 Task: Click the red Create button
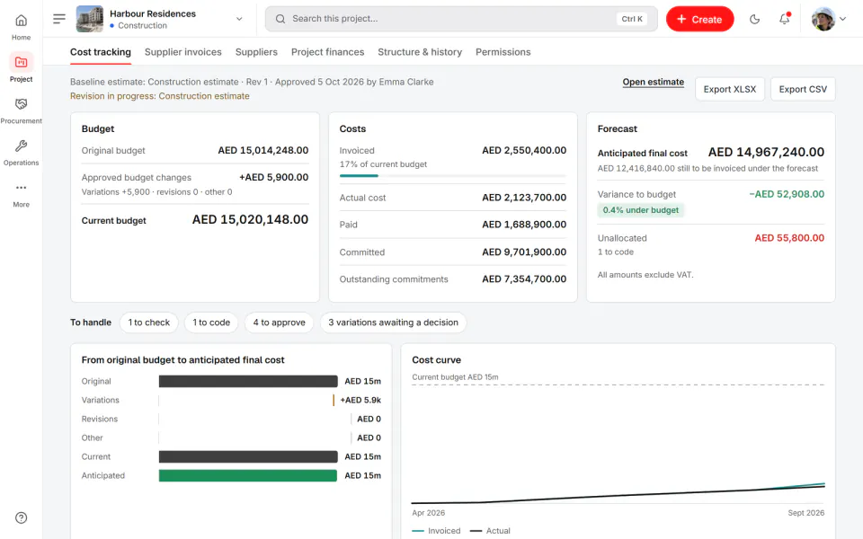click(x=699, y=19)
